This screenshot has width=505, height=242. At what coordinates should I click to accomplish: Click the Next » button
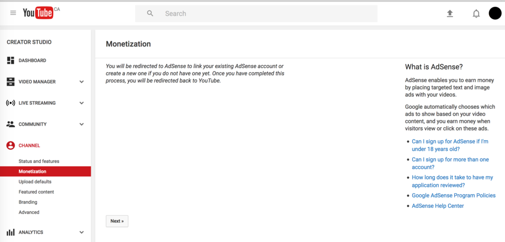(x=117, y=221)
